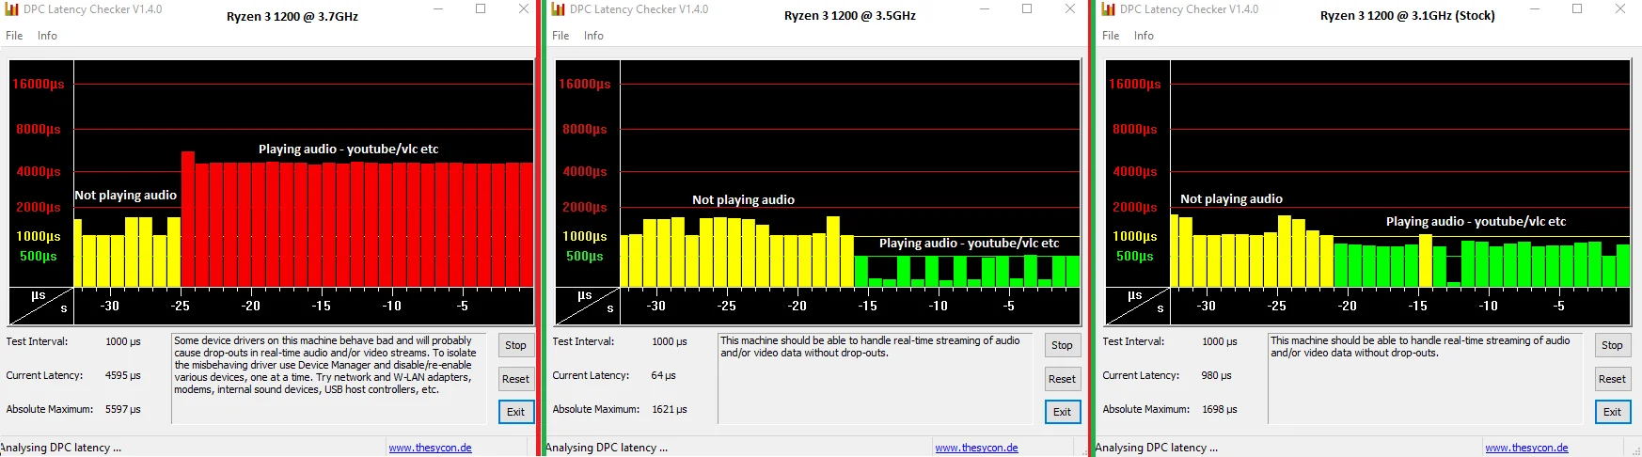The image size is (1642, 457).
Task: Close the 3.7GHz latency checker window
Action: 523,8
